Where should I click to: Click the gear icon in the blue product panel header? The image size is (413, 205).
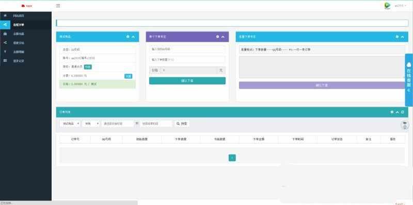128,37
